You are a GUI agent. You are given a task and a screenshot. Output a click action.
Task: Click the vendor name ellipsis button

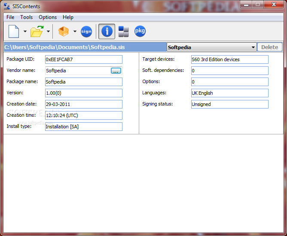tap(116, 71)
